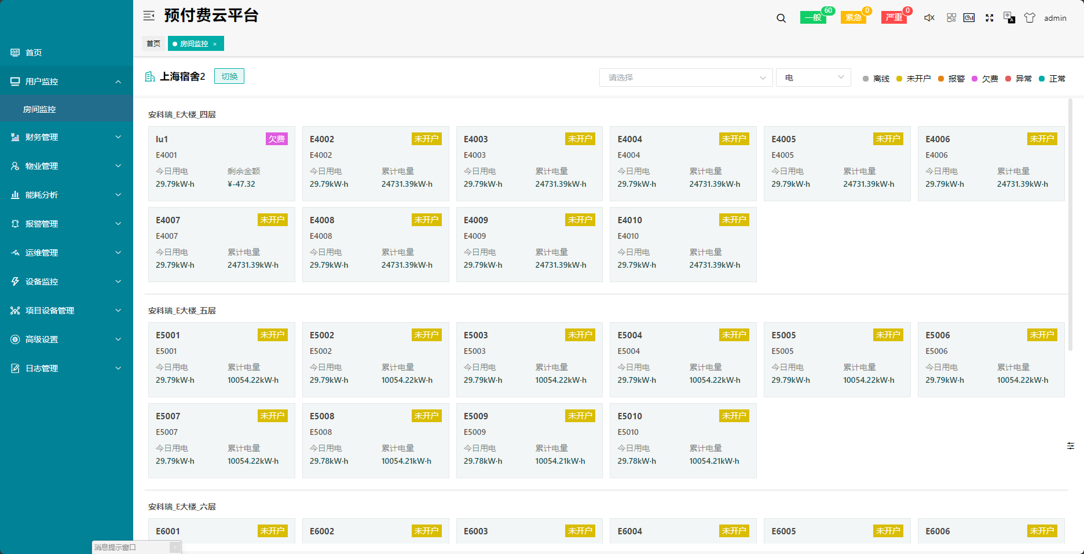Click the 切换 button

pyautogui.click(x=229, y=76)
